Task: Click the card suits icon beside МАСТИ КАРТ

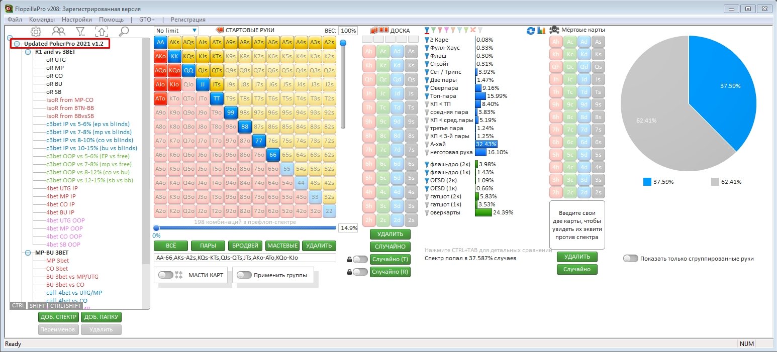Action: pyautogui.click(x=178, y=275)
